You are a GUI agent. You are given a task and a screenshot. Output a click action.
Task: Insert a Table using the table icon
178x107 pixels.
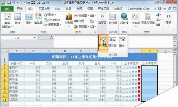[x=18, y=19]
